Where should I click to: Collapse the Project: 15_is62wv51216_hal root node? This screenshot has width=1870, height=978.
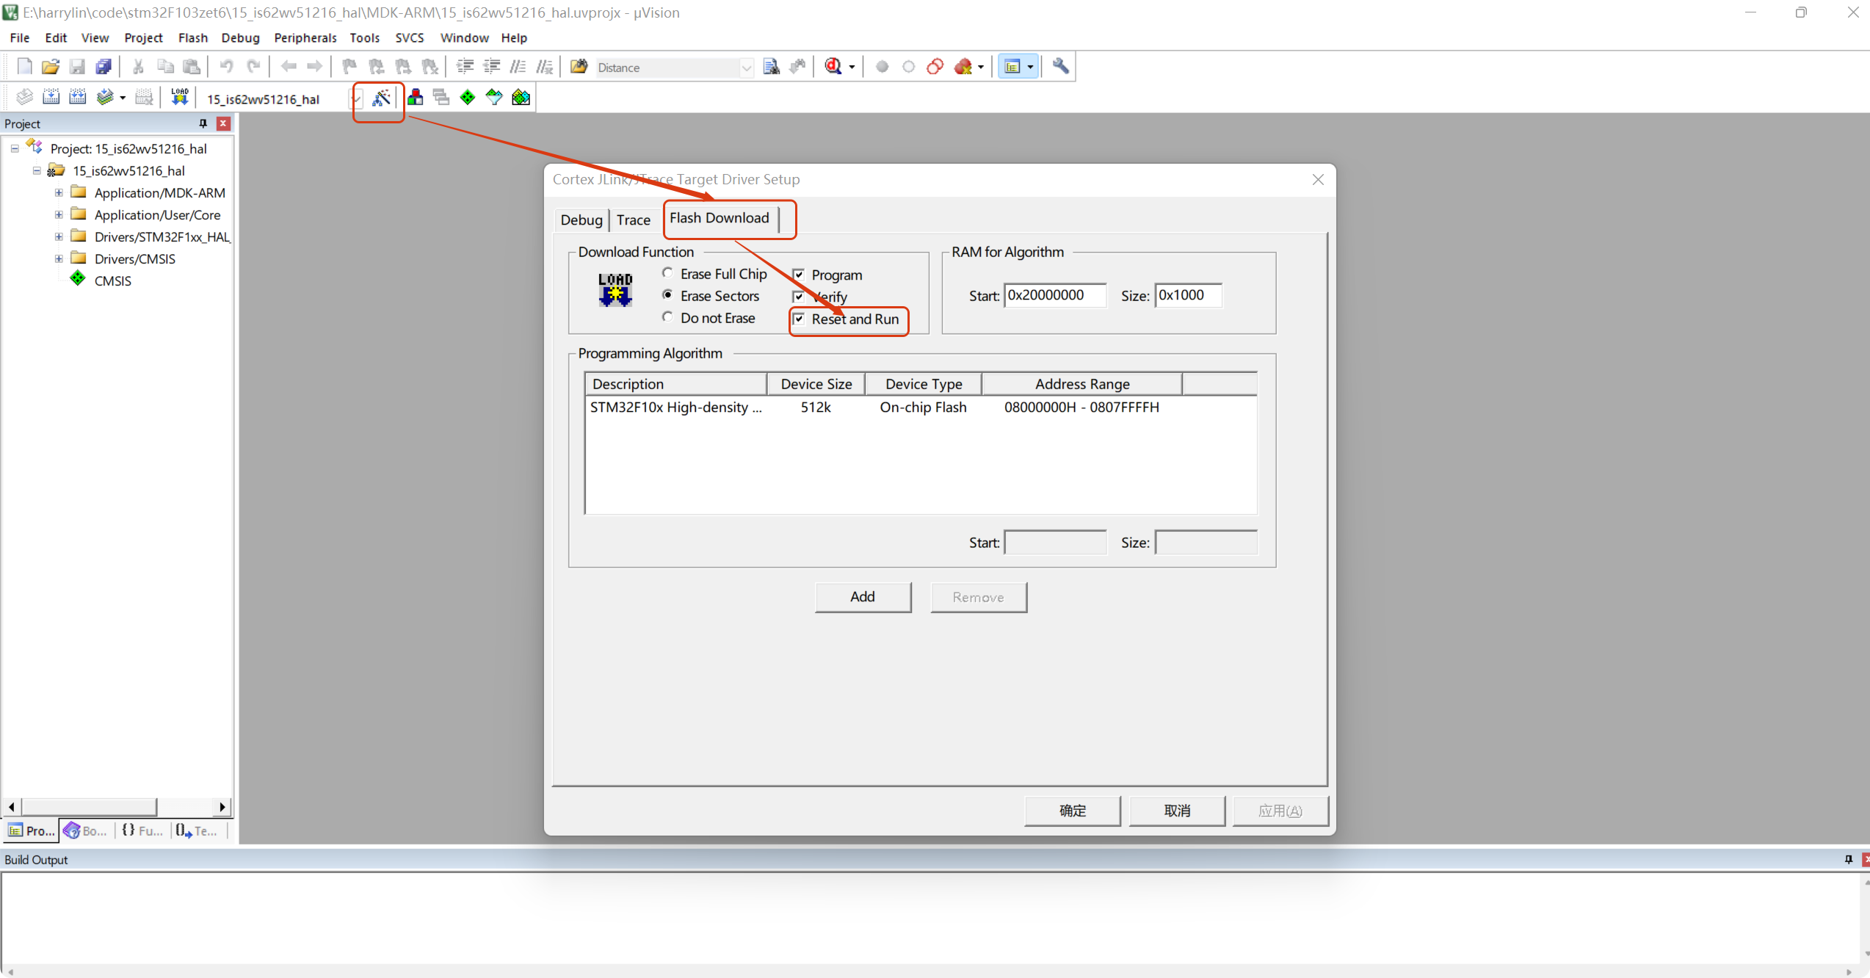[x=15, y=148]
